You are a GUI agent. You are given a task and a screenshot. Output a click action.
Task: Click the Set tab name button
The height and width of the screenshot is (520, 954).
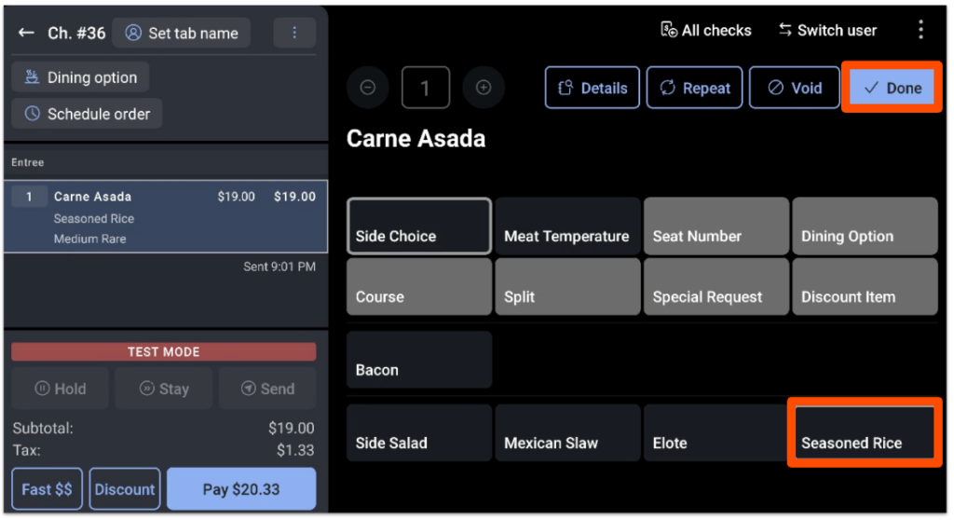(182, 33)
